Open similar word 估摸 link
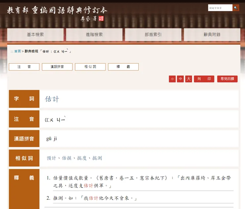Viewport: 245px width, 209px height. coord(67,158)
